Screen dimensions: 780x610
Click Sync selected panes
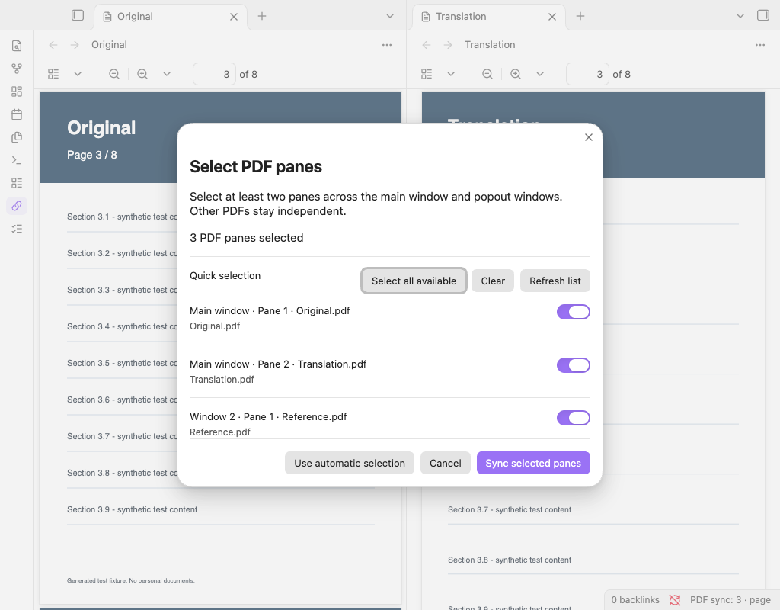click(x=533, y=463)
